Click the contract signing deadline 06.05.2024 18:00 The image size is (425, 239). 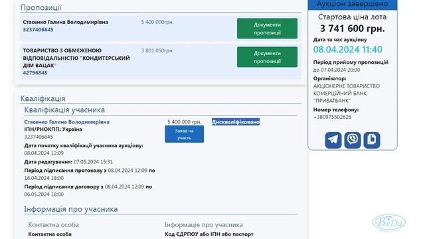pos(44,195)
